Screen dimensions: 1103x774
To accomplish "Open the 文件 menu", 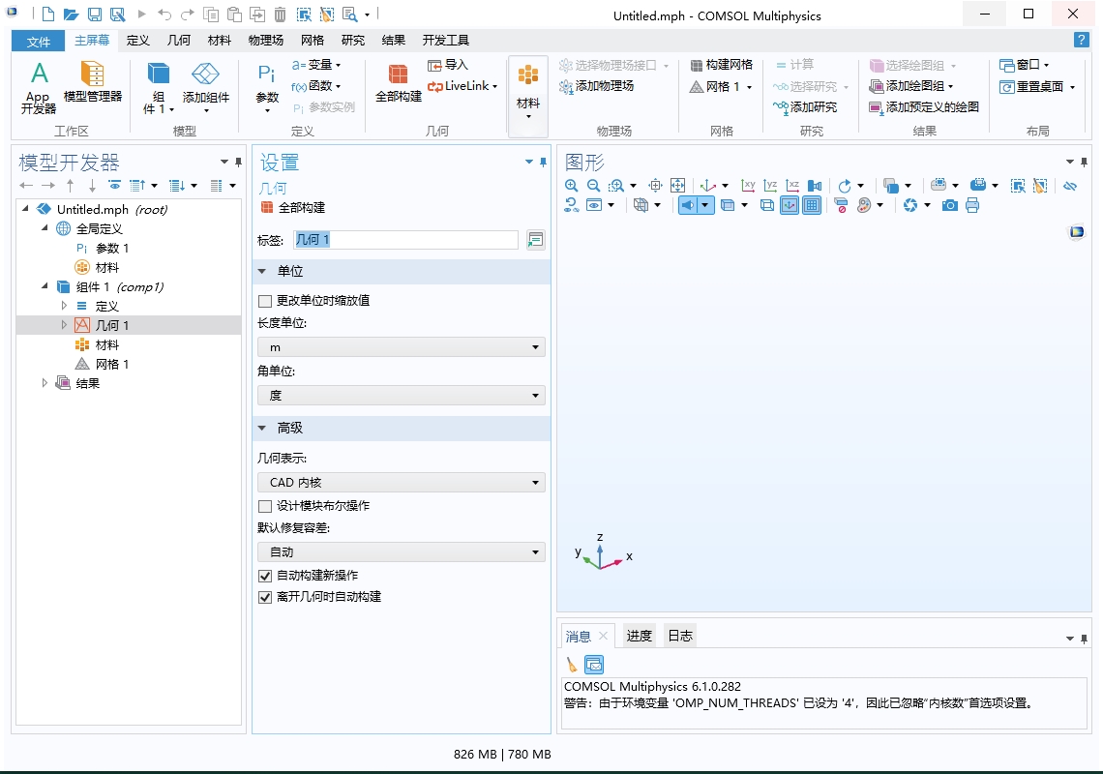I will (x=39, y=42).
